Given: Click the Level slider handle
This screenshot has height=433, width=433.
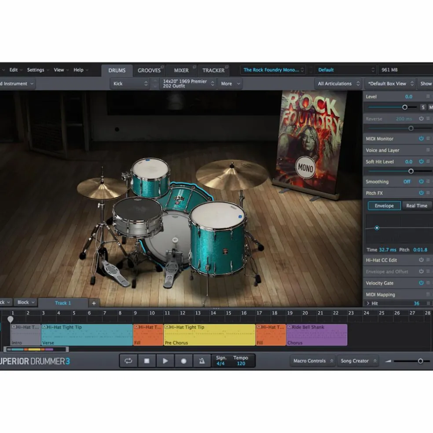Looking at the screenshot, I should pyautogui.click(x=405, y=107).
